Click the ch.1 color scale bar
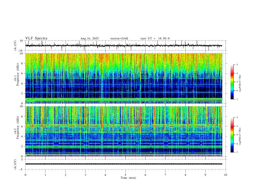 [x=232, y=82]
